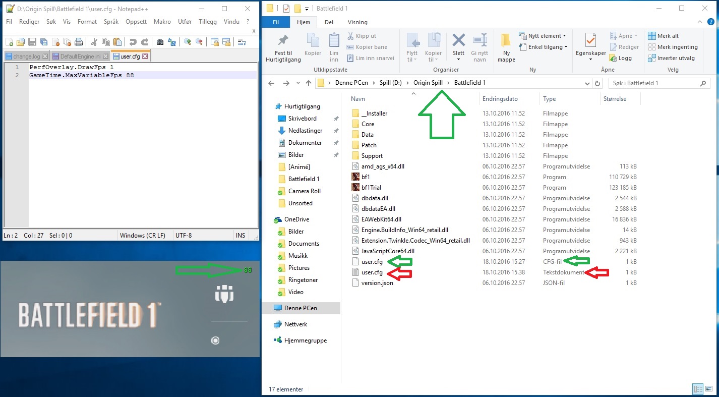Image resolution: width=719 pixels, height=397 pixels.
Task: Open the Tillegg menu in Notepad++
Action: point(208,22)
